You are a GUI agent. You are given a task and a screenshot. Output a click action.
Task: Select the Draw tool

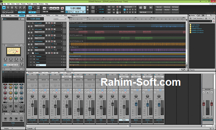20,8
